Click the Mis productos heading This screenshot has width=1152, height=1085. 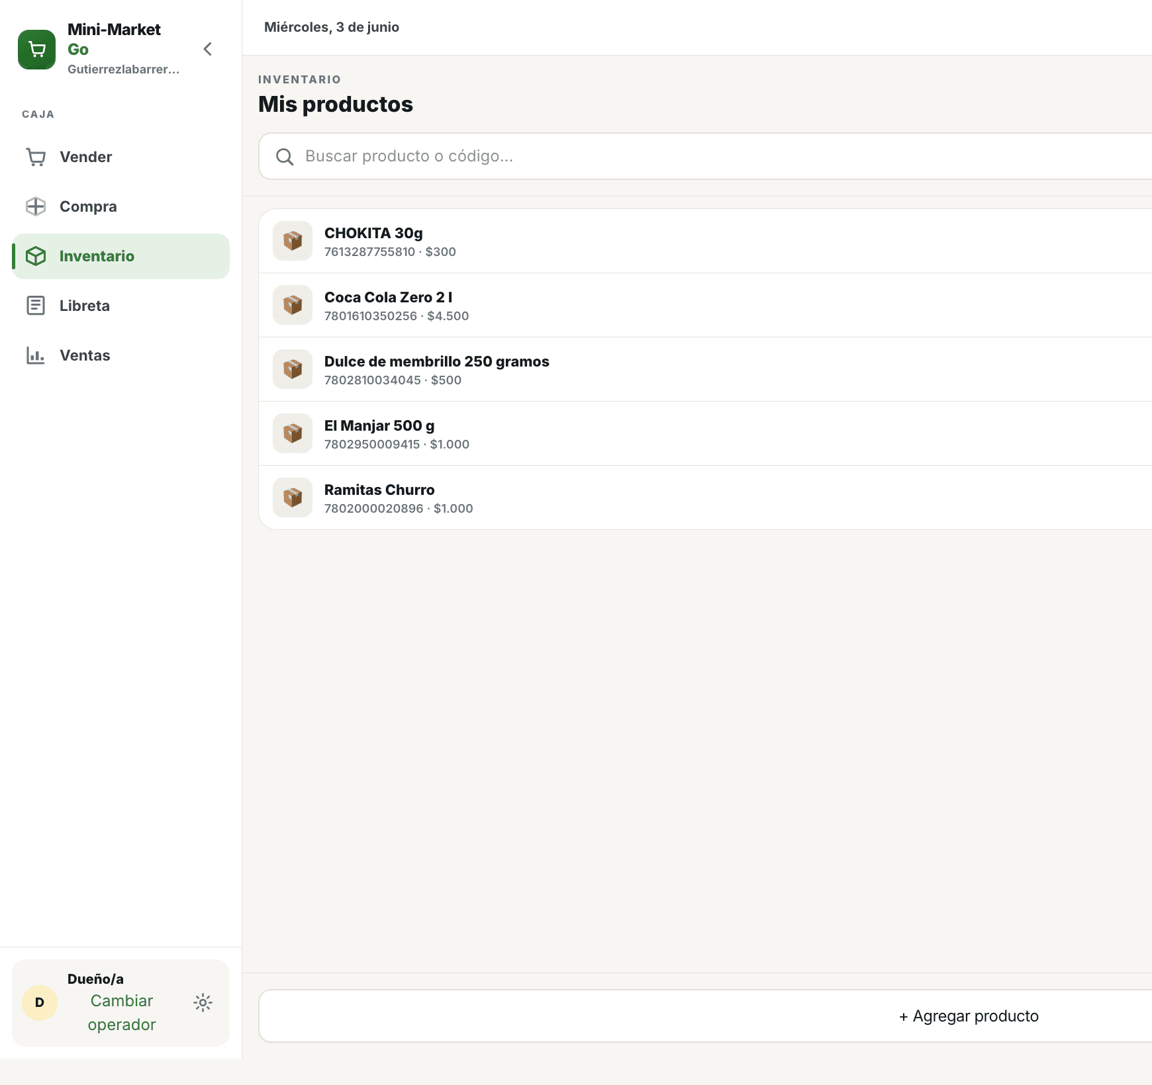[336, 105]
